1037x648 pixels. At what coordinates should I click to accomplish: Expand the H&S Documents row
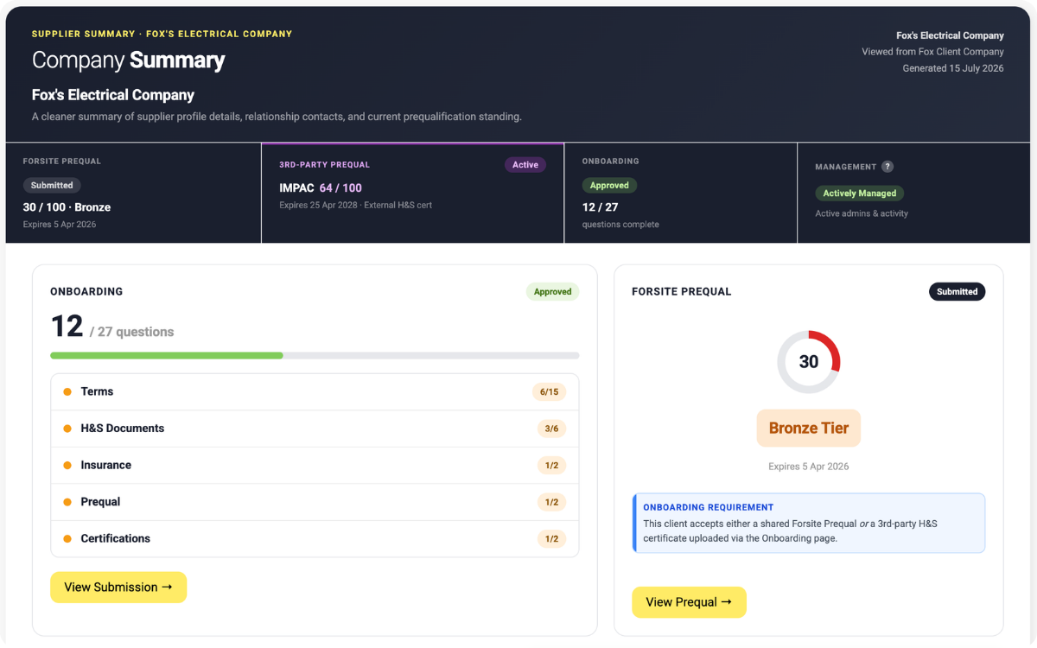click(315, 429)
